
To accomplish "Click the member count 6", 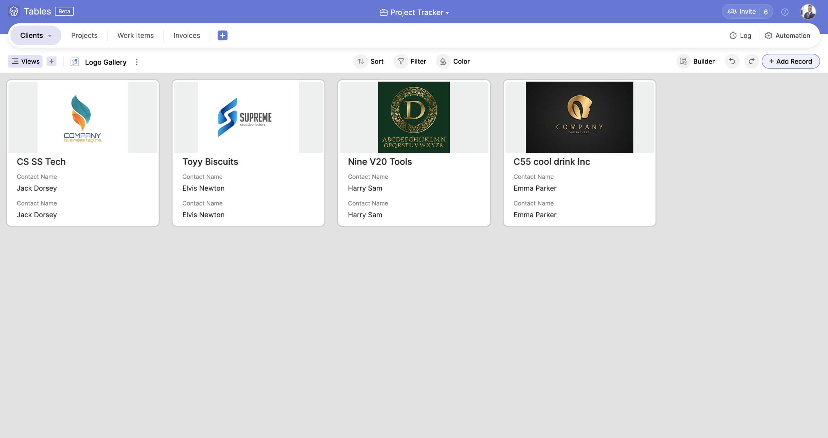I will (766, 12).
